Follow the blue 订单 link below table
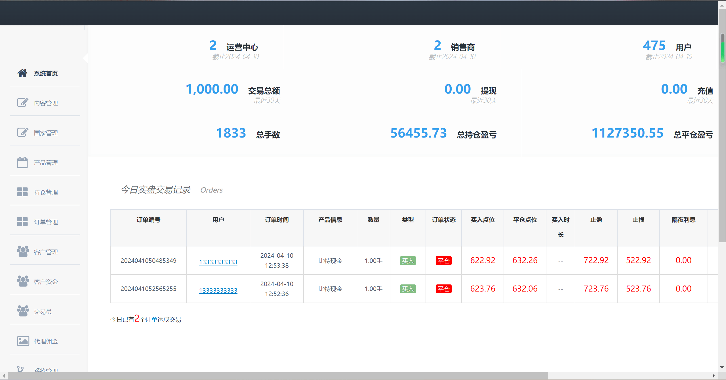 (x=151, y=320)
